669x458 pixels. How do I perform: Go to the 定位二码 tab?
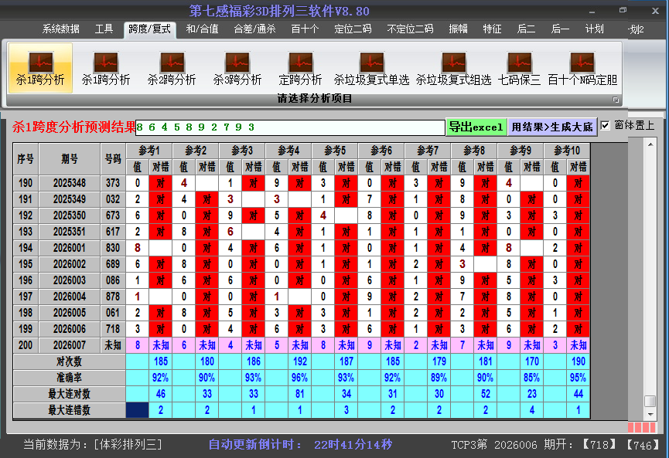pyautogui.click(x=353, y=29)
